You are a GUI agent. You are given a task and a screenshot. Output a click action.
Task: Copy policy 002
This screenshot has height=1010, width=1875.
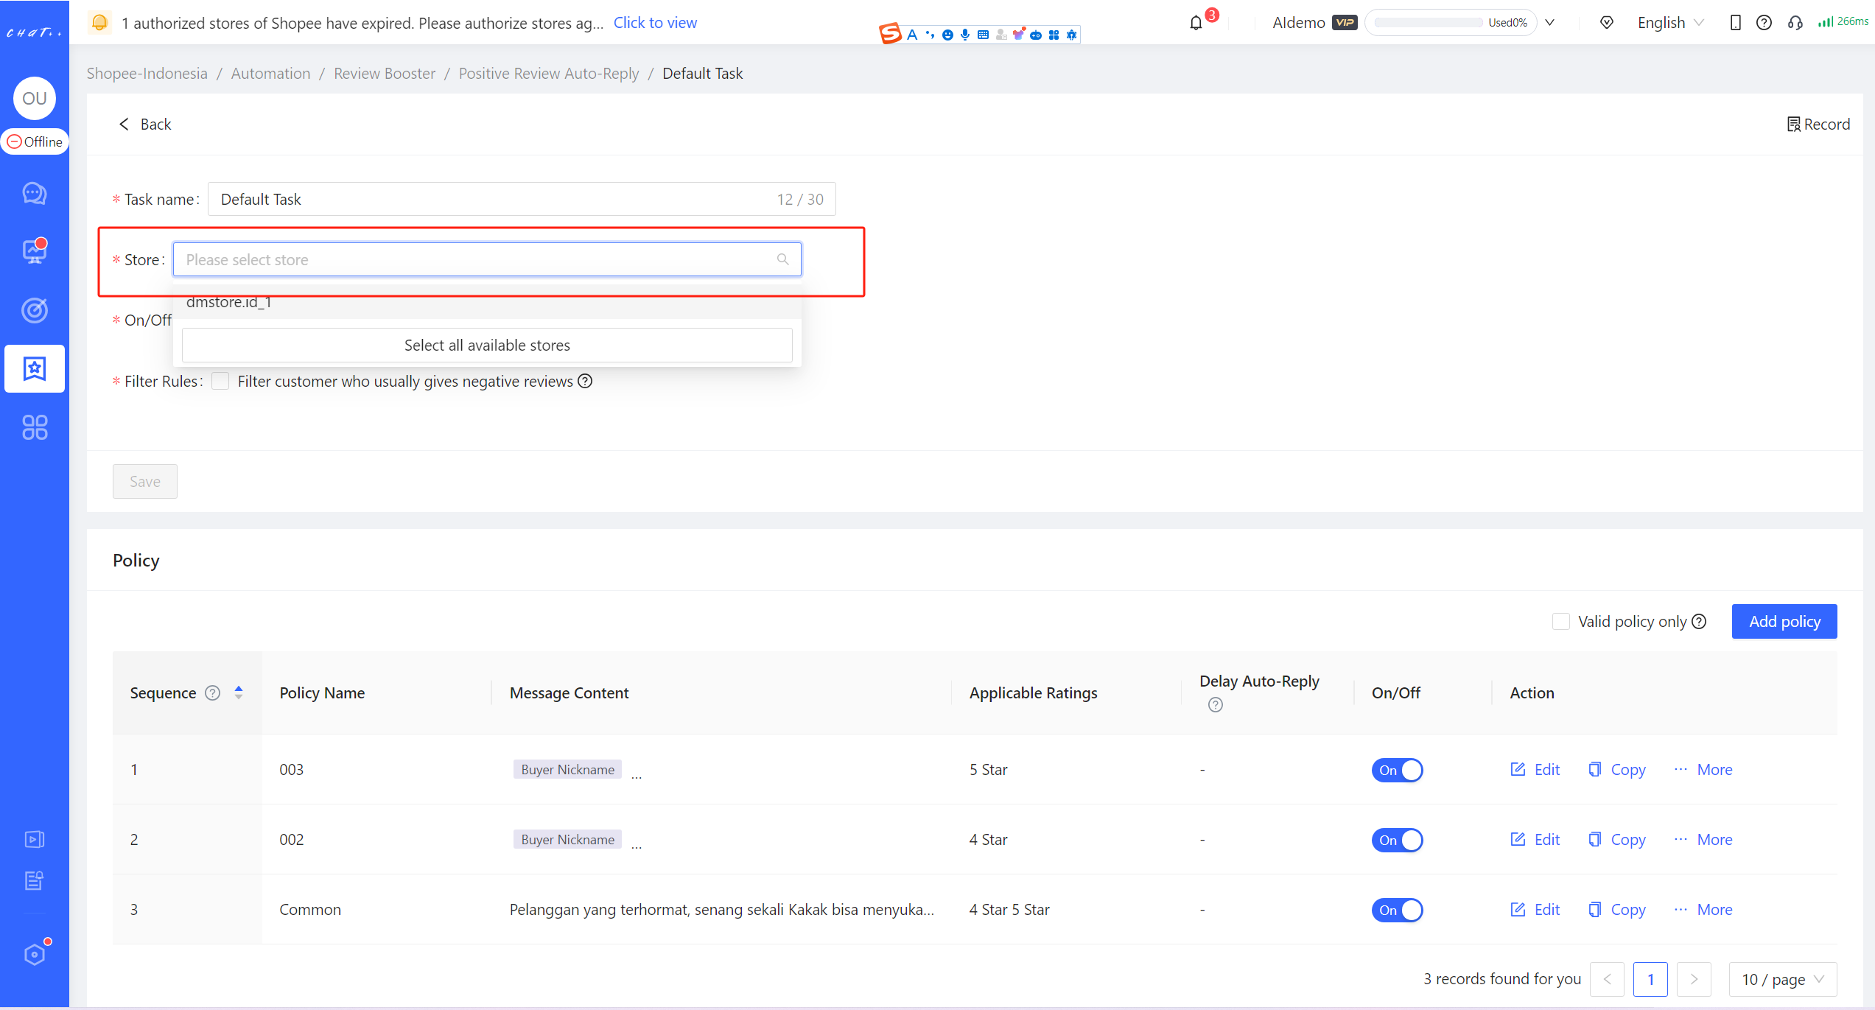(x=1616, y=839)
